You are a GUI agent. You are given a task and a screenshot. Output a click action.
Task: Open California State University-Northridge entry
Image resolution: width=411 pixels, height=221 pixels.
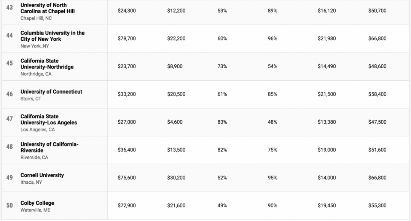(x=47, y=64)
